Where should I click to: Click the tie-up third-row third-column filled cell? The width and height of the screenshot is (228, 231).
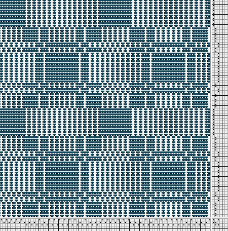point(218,225)
